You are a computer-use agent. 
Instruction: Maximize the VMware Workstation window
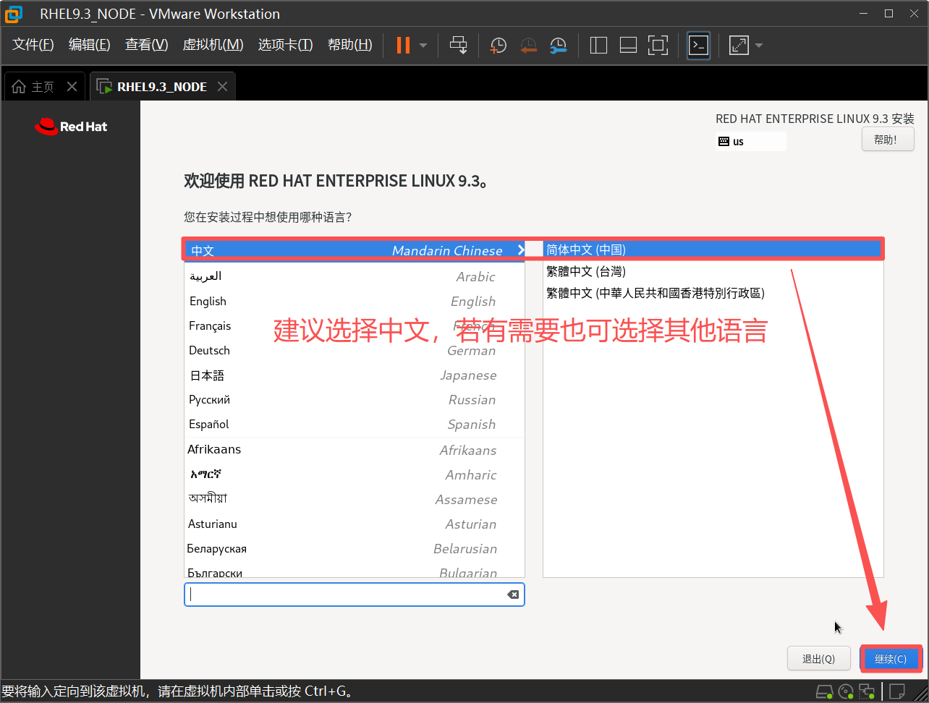click(889, 14)
